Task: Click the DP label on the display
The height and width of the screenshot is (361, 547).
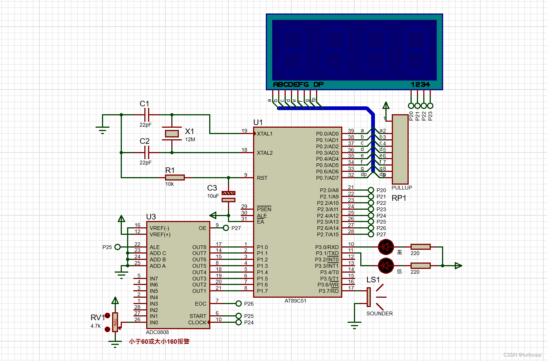Action: [x=318, y=85]
